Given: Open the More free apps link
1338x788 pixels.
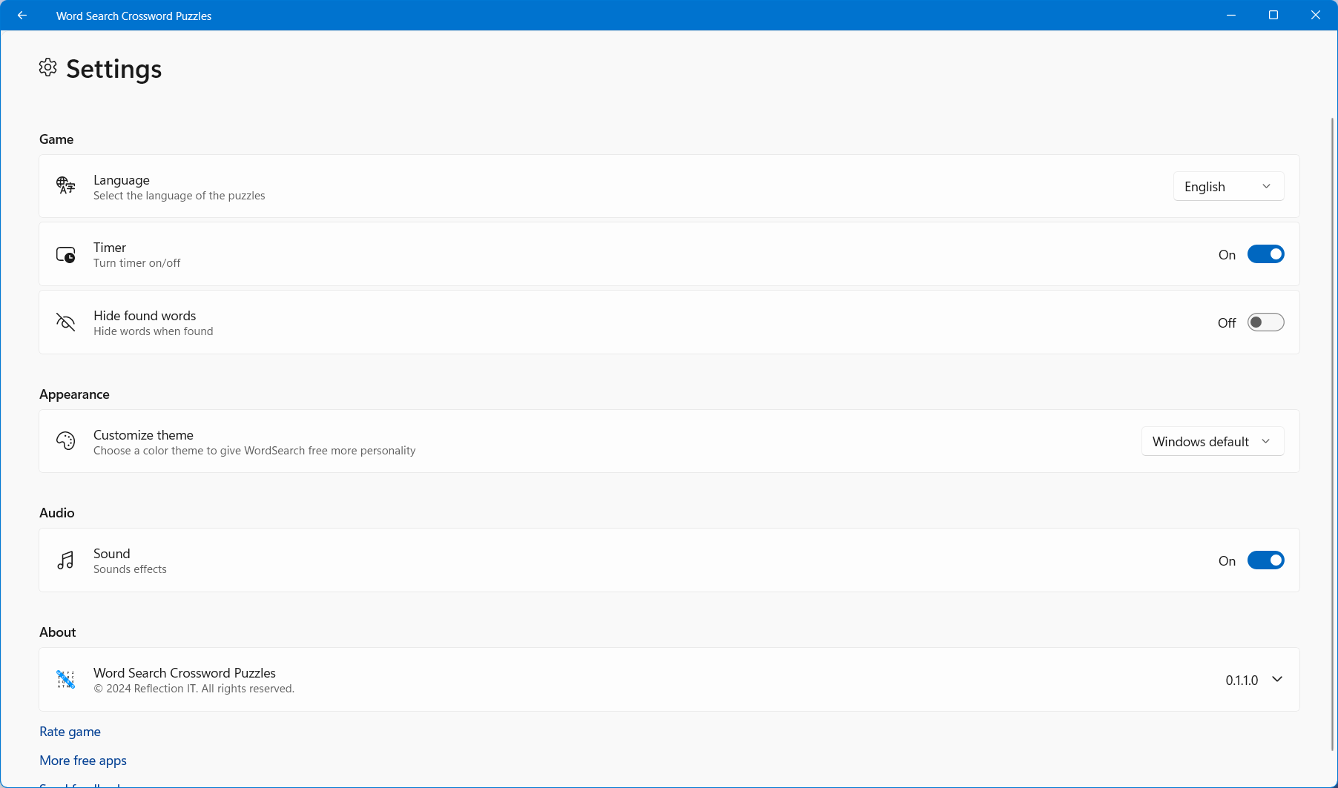Looking at the screenshot, I should click(x=82, y=760).
